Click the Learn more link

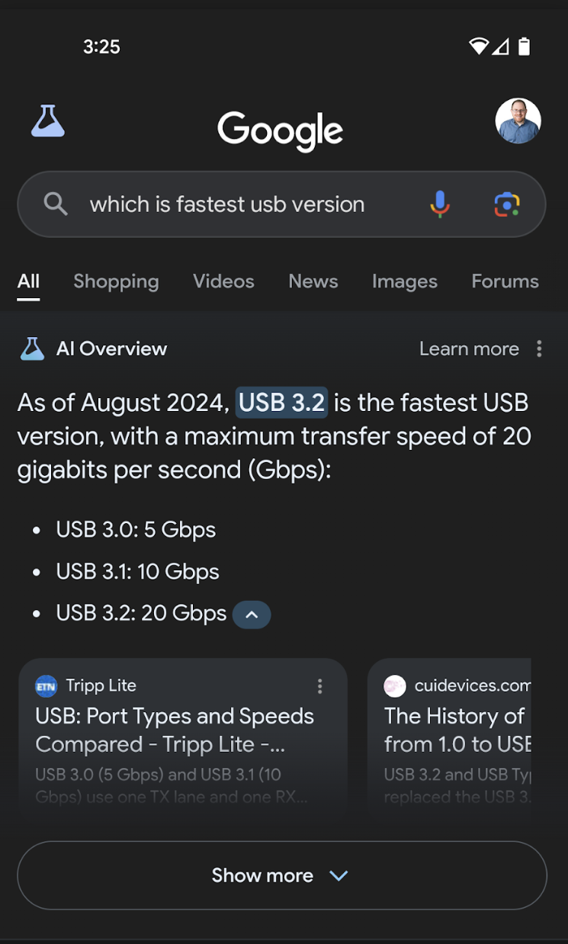[469, 349]
